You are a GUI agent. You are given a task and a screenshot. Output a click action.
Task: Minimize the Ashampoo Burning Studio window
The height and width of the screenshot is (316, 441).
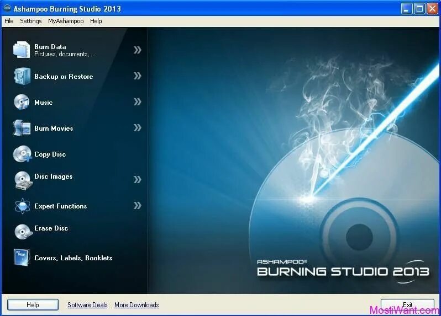[406, 9]
